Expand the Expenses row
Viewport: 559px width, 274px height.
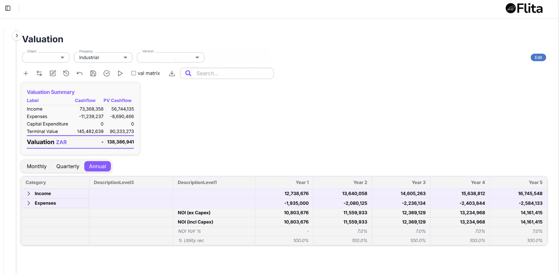pyautogui.click(x=29, y=203)
